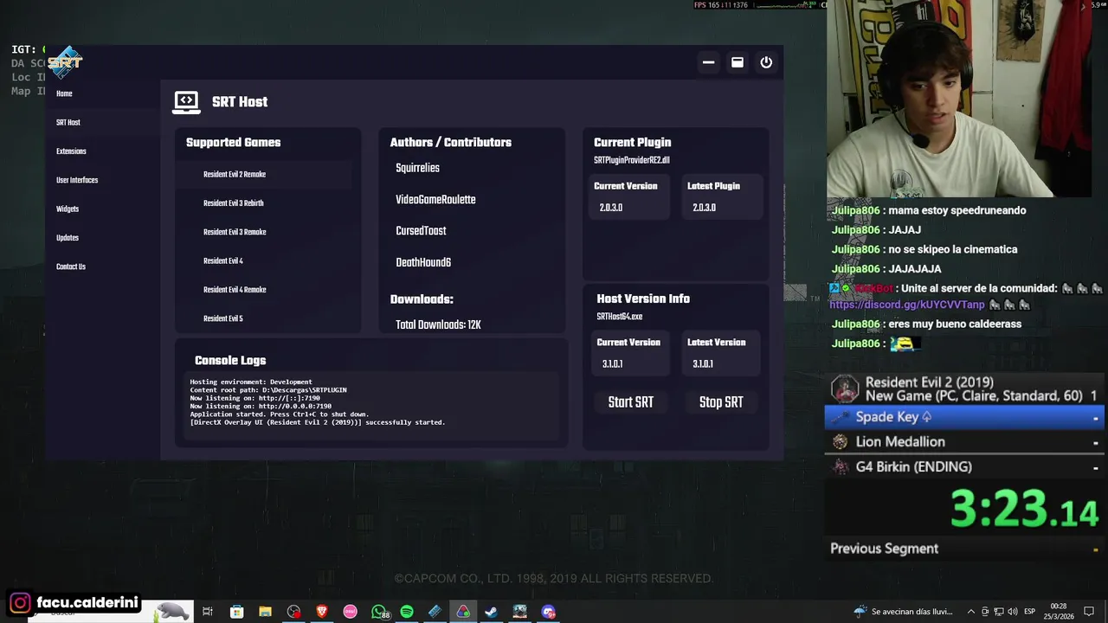Open Brave browser from the taskbar

[322, 613]
